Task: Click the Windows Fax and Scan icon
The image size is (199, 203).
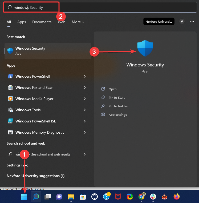Action: (10, 87)
